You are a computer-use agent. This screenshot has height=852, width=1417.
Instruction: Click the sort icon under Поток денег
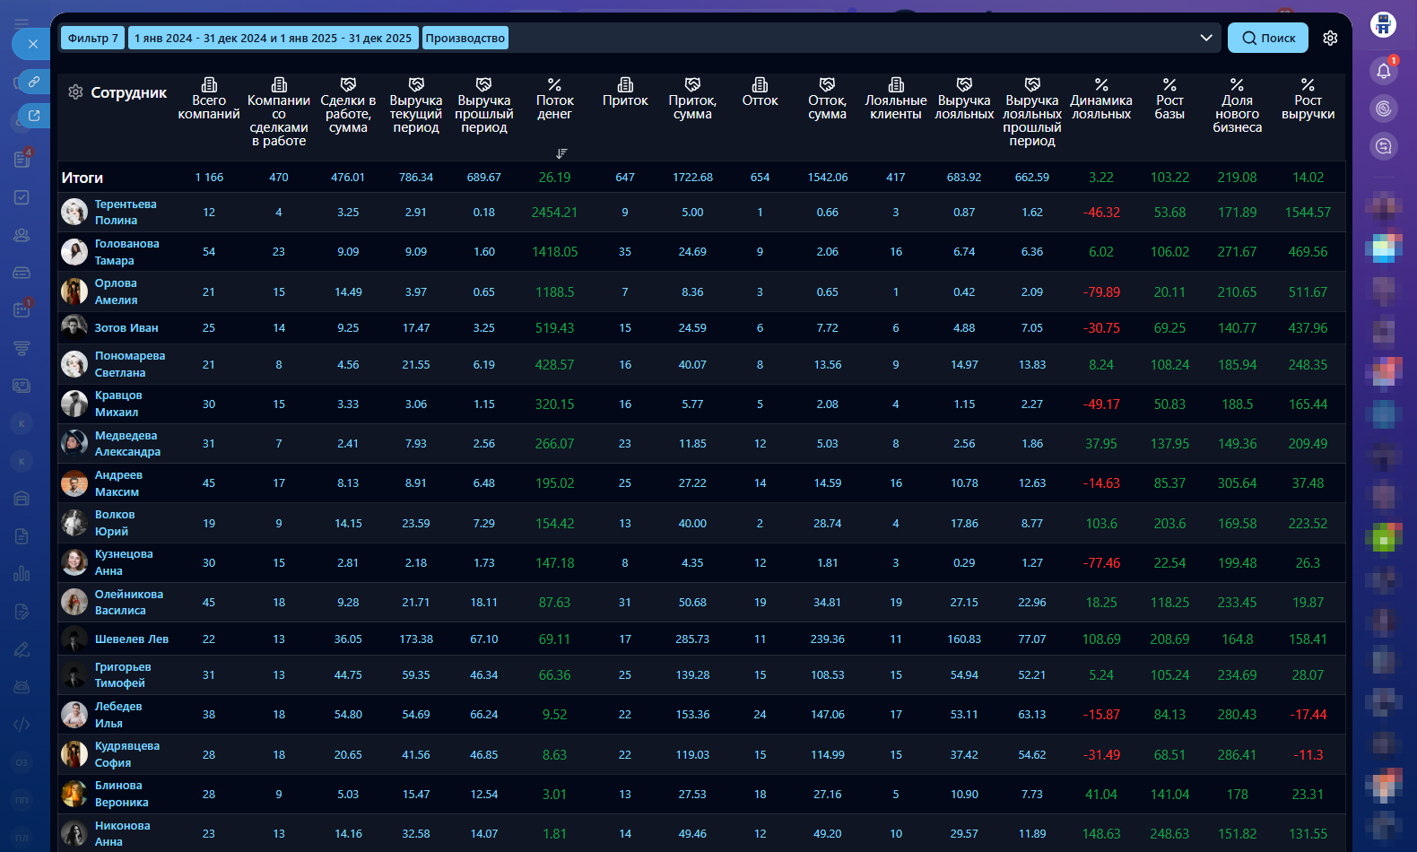pos(561,153)
